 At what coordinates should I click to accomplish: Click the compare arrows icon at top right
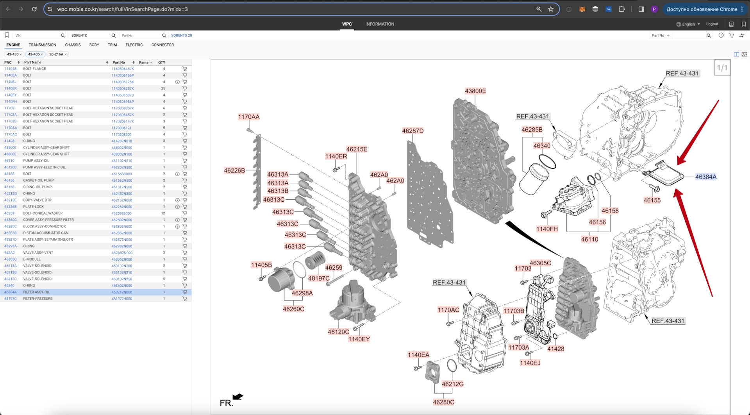click(x=742, y=36)
